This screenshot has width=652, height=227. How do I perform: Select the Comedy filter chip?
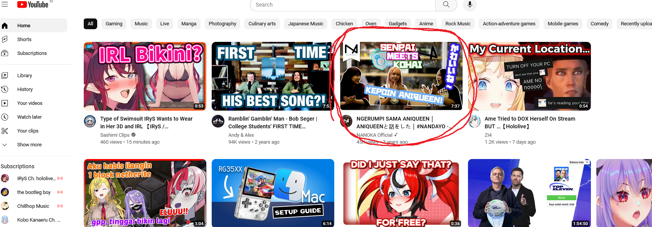point(599,24)
